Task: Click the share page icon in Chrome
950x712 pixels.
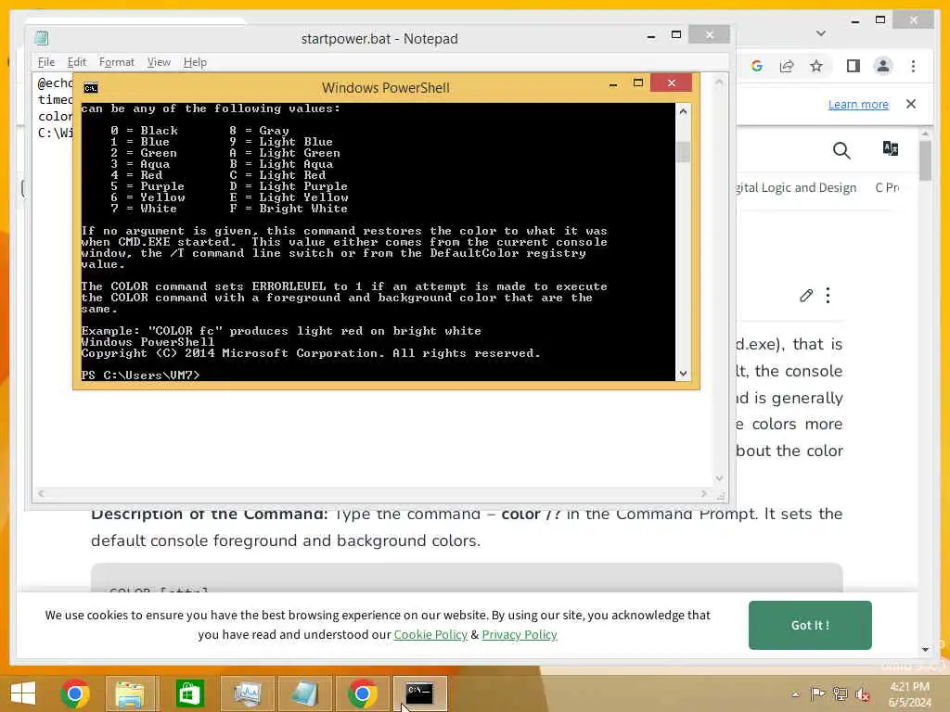Action: click(x=787, y=66)
